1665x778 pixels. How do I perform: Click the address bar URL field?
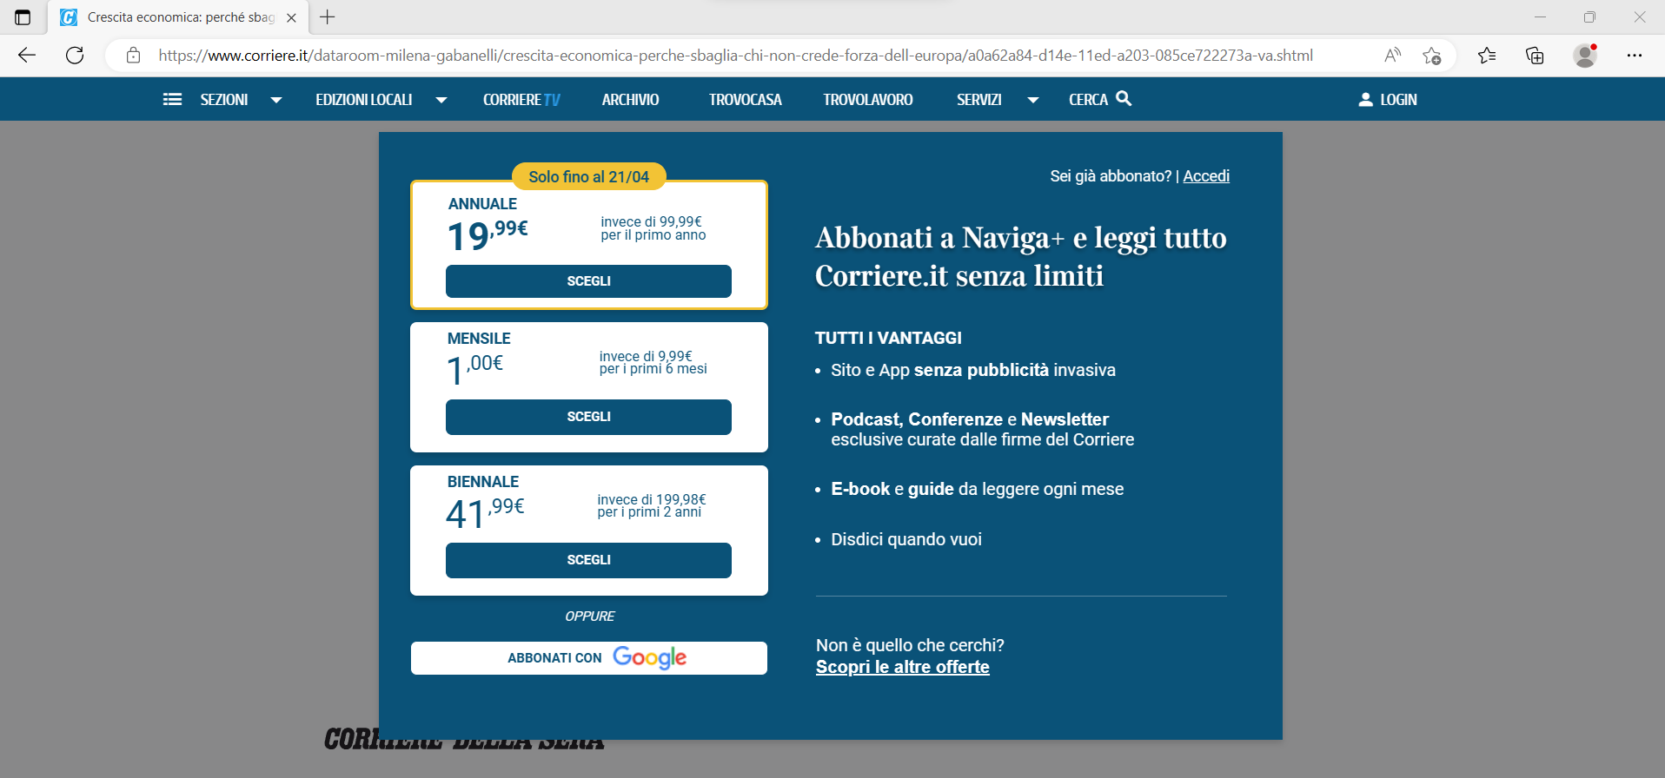735,56
